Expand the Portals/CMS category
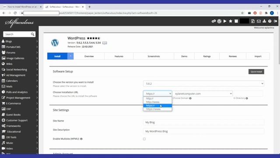This screenshot has height=158, width=280. click(x=19, y=47)
